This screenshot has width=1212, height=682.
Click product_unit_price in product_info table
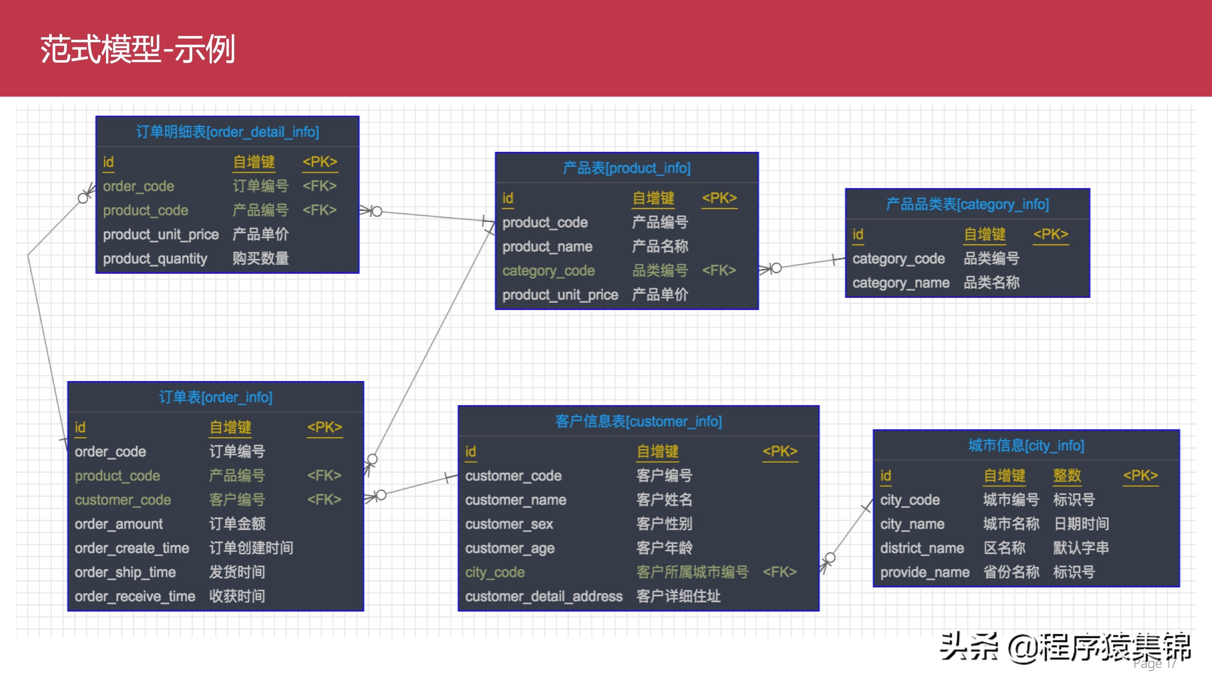click(x=561, y=295)
